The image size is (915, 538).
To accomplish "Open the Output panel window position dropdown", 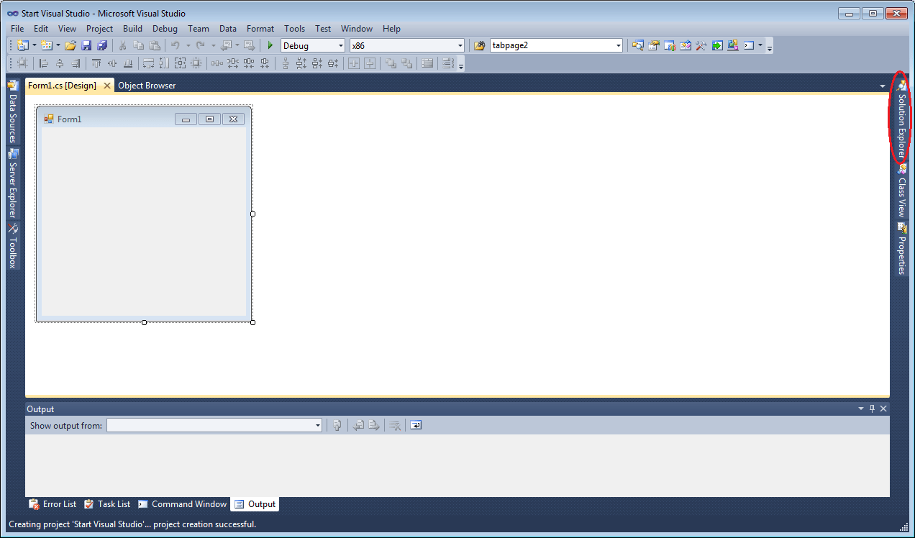I will 861,409.
